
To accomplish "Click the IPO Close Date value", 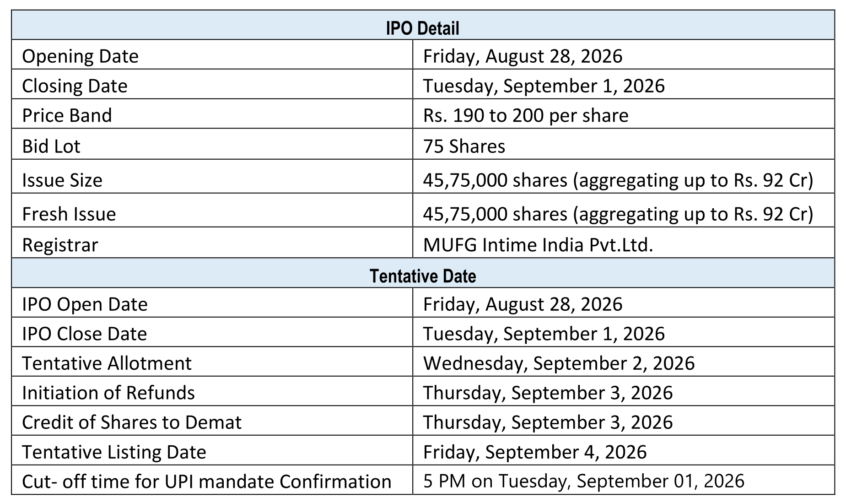I will pyautogui.click(x=544, y=334).
